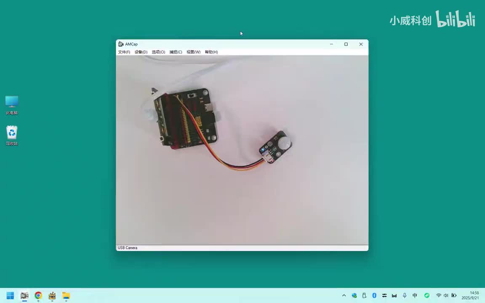The height and width of the screenshot is (303, 485).
Task: Open the 文件(F) menu in AMCap
Action: (x=124, y=52)
